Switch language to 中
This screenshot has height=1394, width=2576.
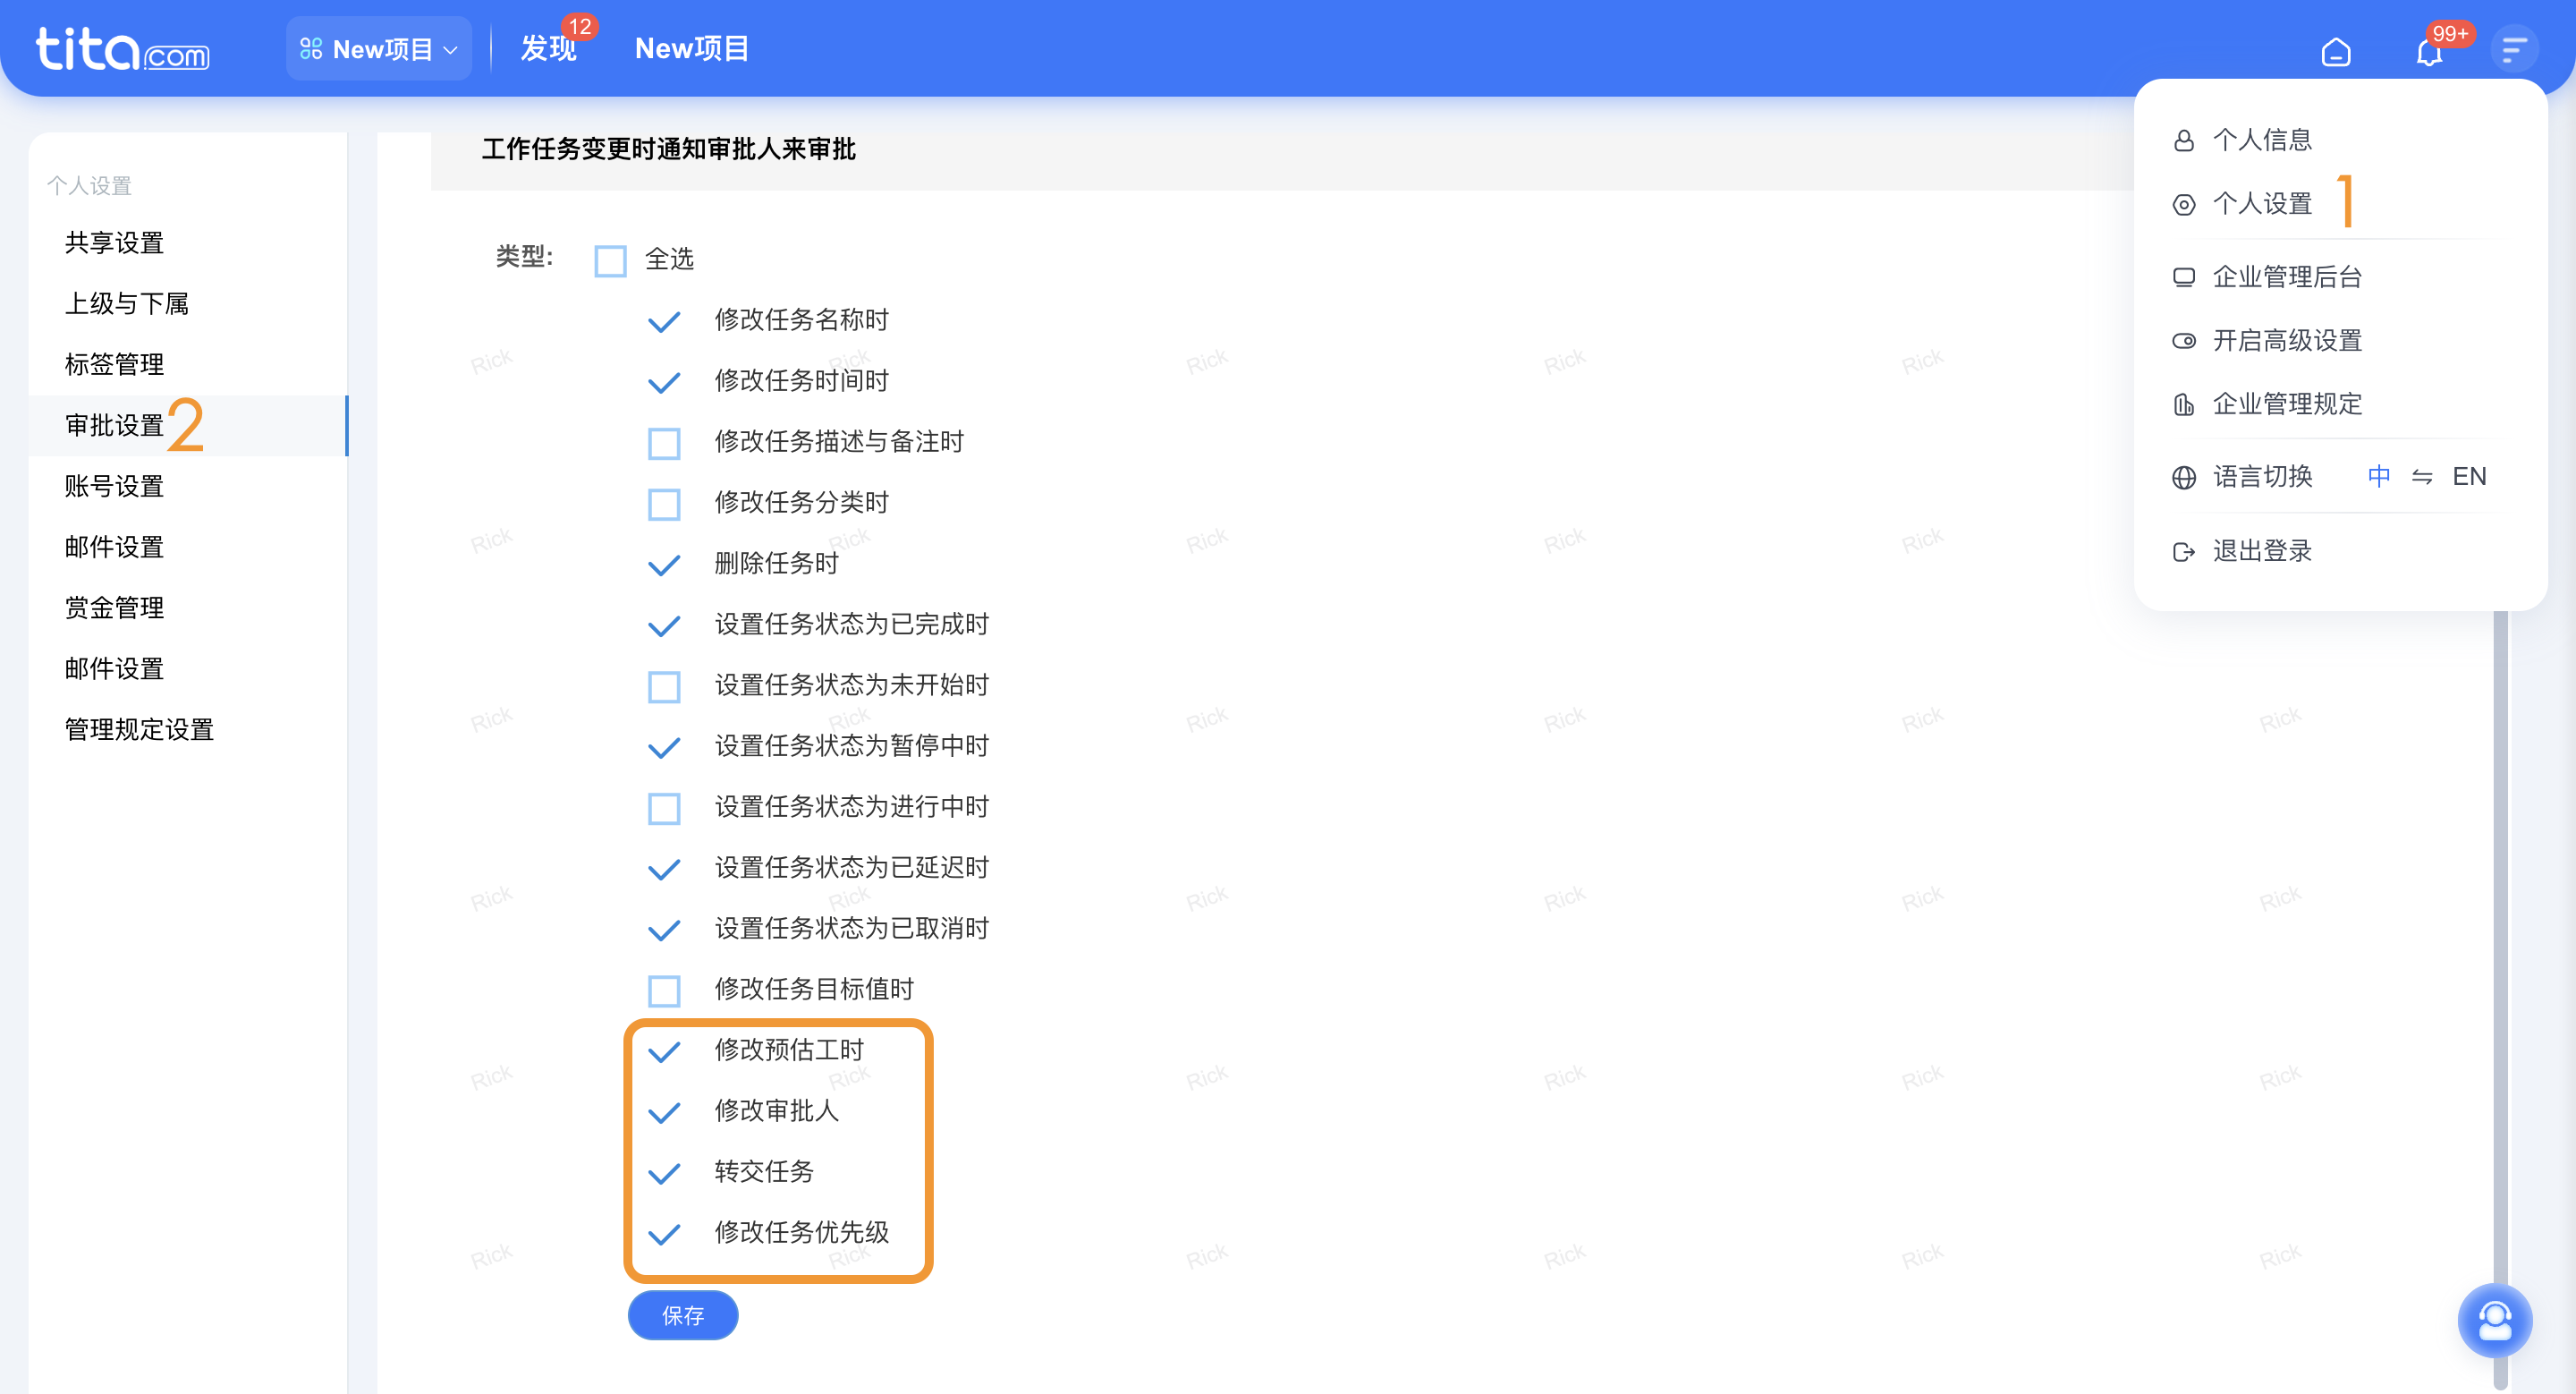tap(2378, 477)
